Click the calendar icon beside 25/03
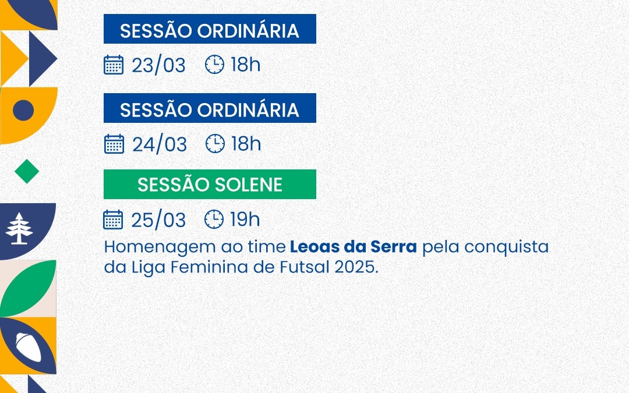The image size is (629, 393). click(113, 219)
